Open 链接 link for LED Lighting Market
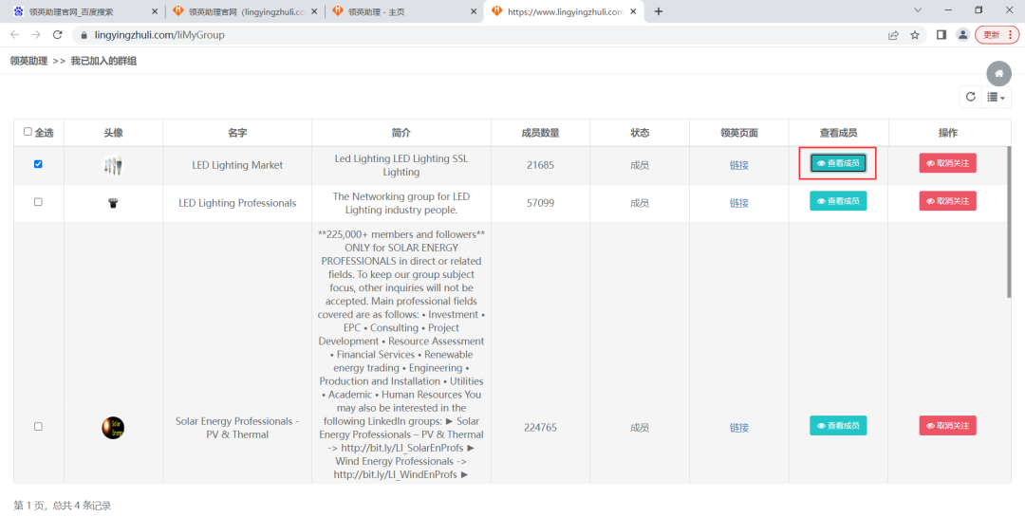This screenshot has height=517, width=1025. click(738, 165)
